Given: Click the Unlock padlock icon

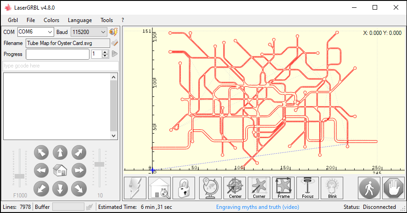Looking at the screenshot, I should coord(184,188).
